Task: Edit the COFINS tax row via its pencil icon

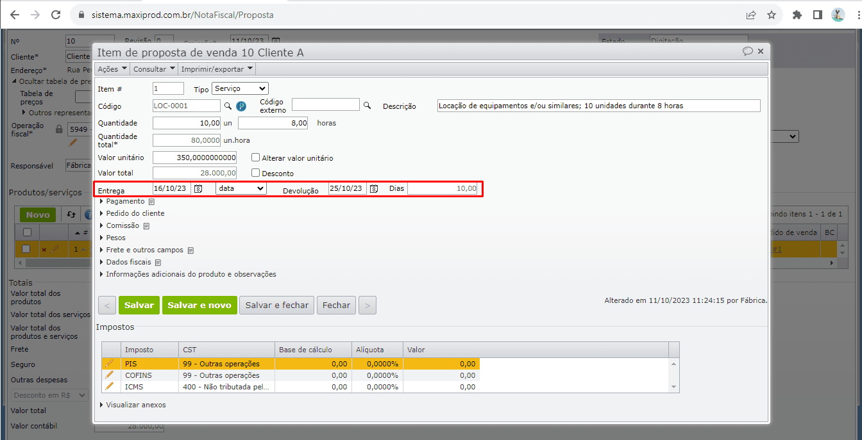Action: [x=109, y=375]
